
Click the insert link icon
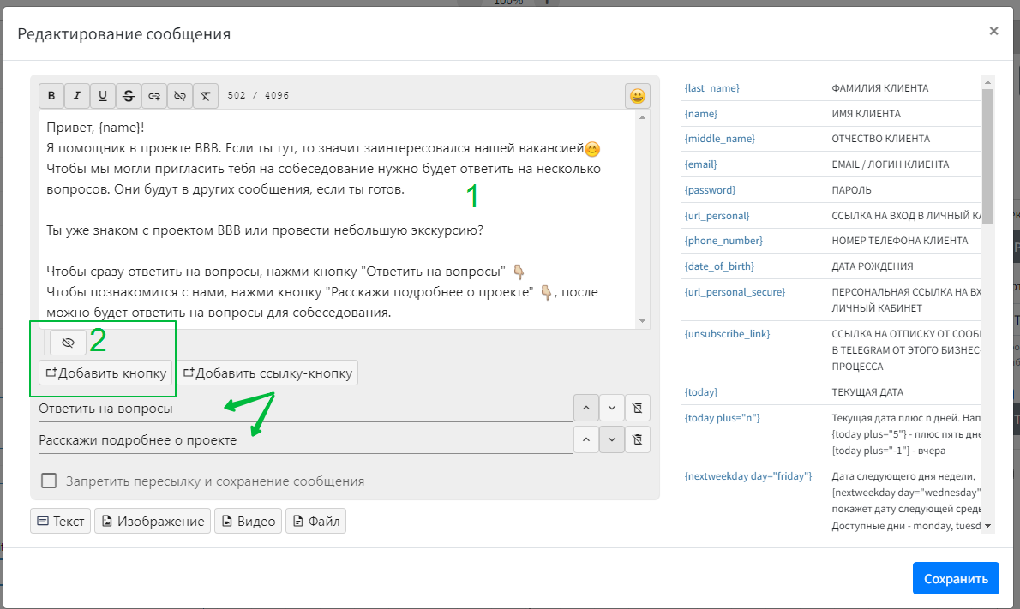[x=154, y=96]
